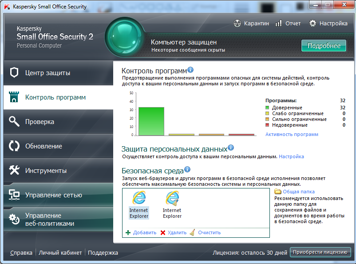This screenshot has height=264, width=356.
Task: Click the Отчет bar chart icon
Action: click(278, 23)
